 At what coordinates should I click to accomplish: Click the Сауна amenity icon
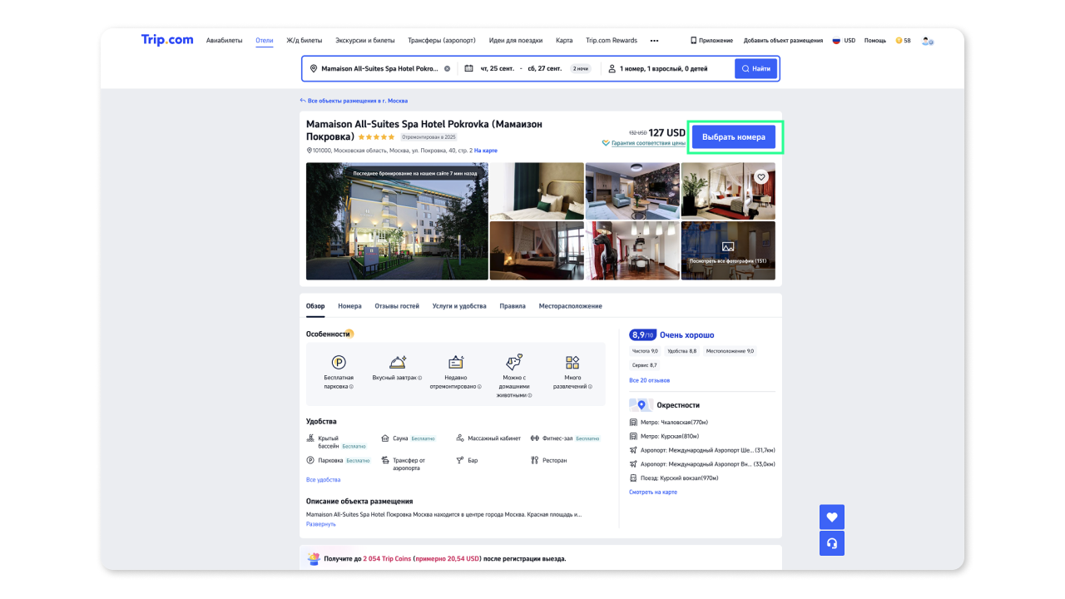pyautogui.click(x=385, y=438)
